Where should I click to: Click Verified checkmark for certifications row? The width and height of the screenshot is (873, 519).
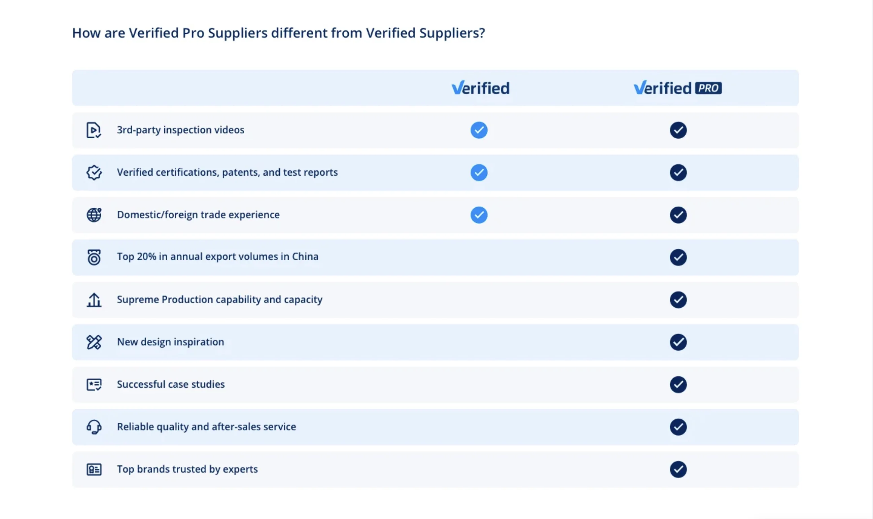479,172
